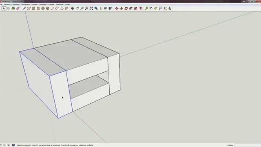Select the Position Camera tool
The width and height of the screenshot is (261, 147).
101,8
